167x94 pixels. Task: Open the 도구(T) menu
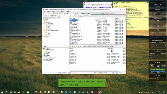coord(58,11)
